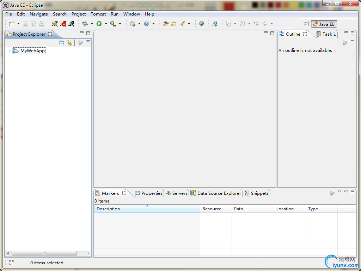
Task: Click the Print toolbar icon
Action: tap(42, 24)
